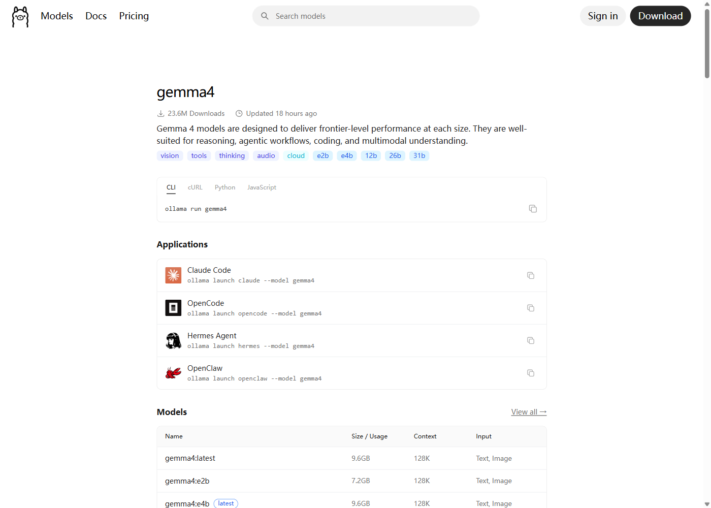
Task: Click the updated clock icon
Action: pyautogui.click(x=239, y=114)
